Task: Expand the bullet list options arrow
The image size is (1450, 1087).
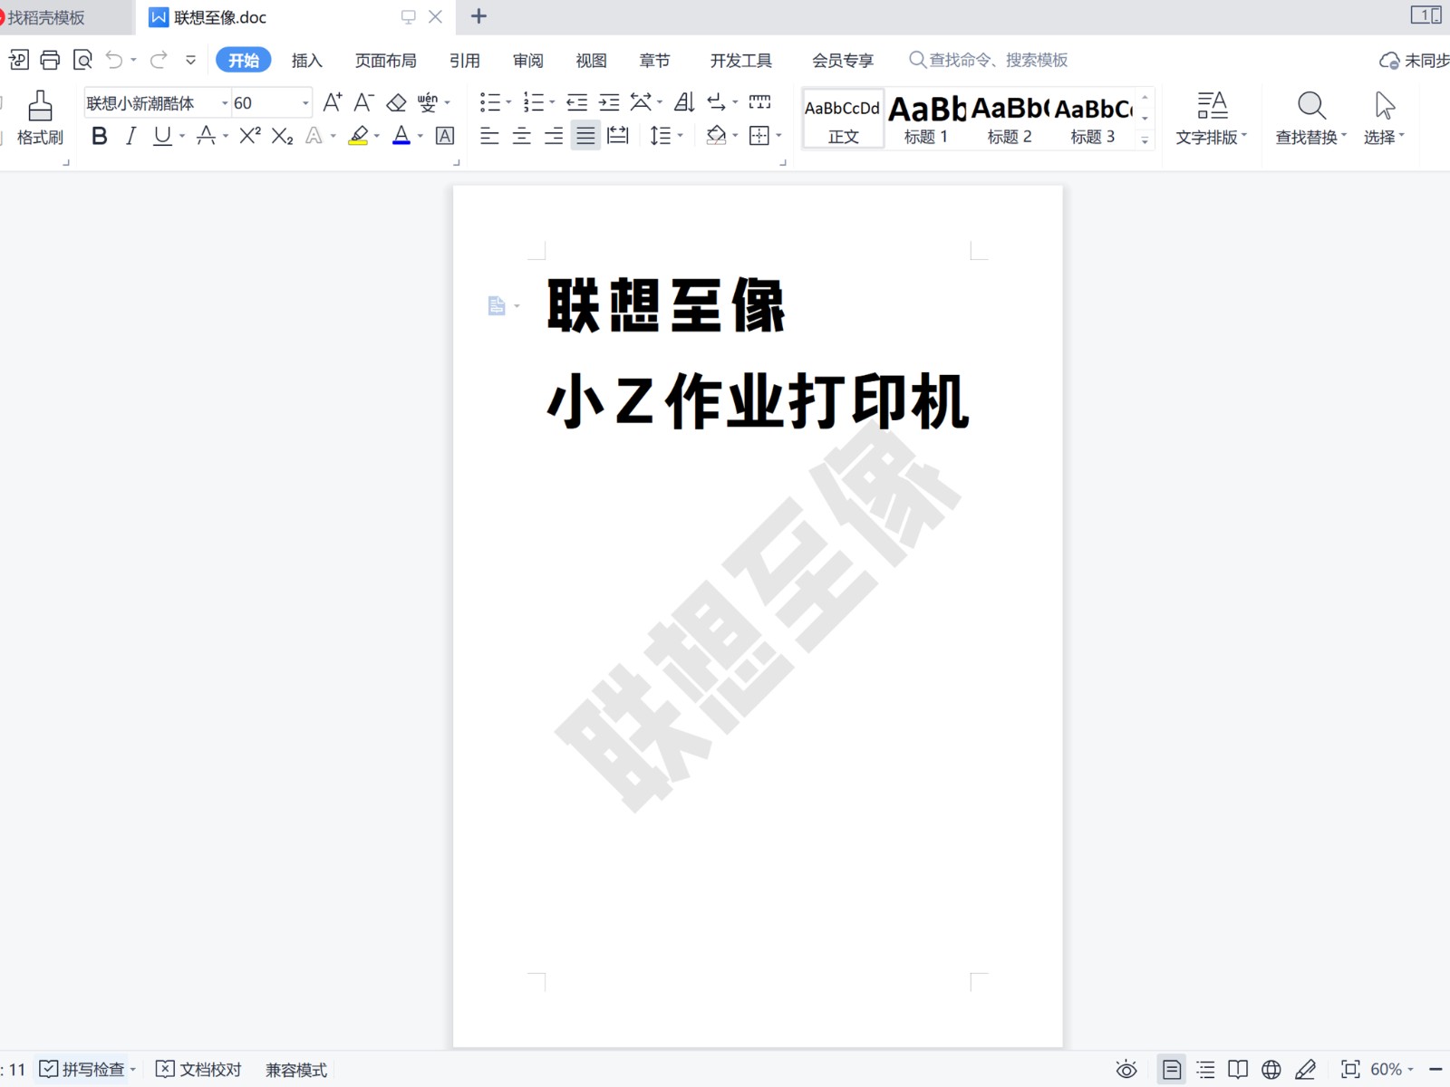Action: tap(508, 102)
